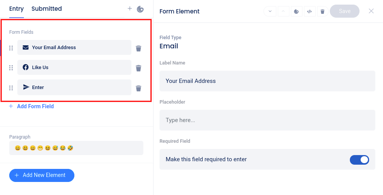Select the Entry tab
The width and height of the screenshot is (383, 195).
17,9
